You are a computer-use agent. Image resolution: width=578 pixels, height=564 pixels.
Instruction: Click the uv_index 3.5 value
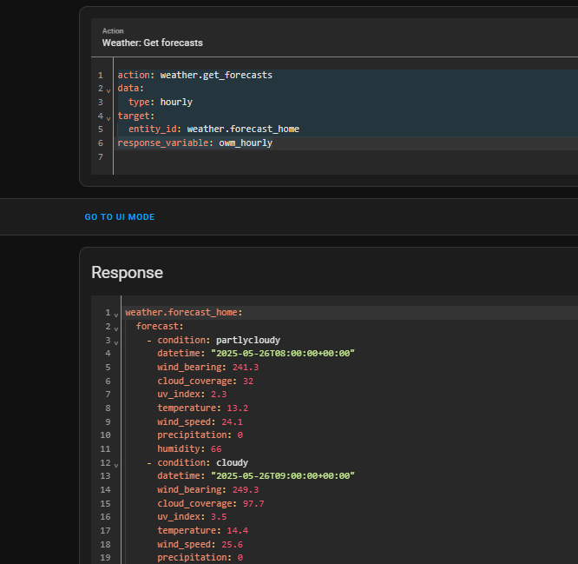[219, 517]
